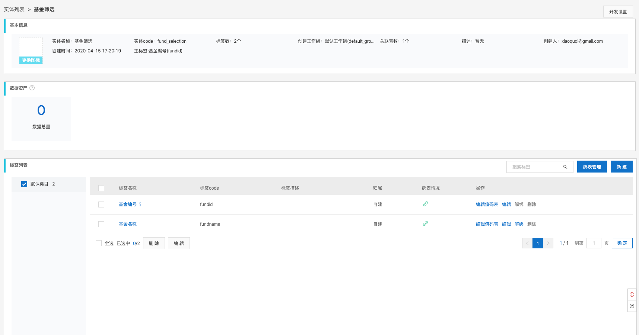Select the checkbox for 基金名称 row
The width and height of the screenshot is (639, 335).
pos(101,224)
